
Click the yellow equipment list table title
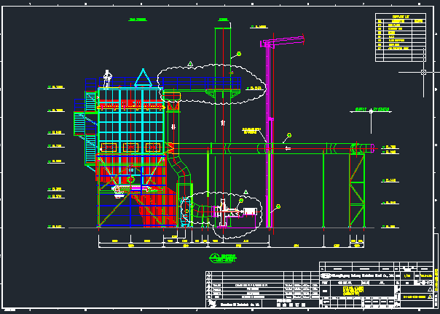401,17
